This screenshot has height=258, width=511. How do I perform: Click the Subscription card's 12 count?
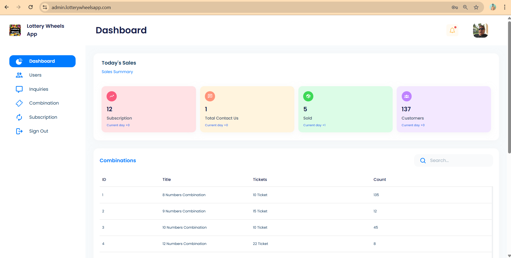[110, 109]
